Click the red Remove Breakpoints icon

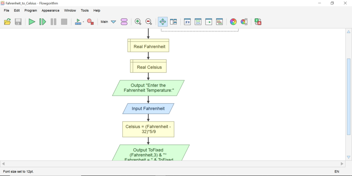click(x=90, y=22)
